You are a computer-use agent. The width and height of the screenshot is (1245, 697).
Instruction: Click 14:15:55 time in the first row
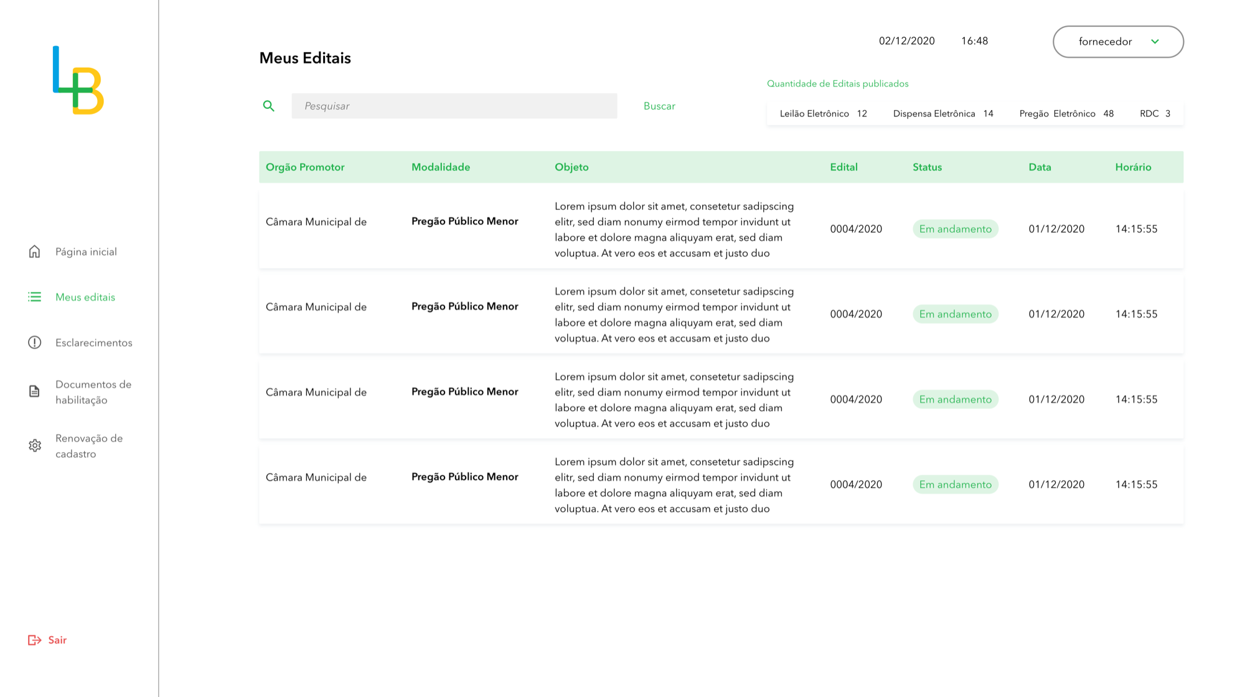(x=1136, y=229)
